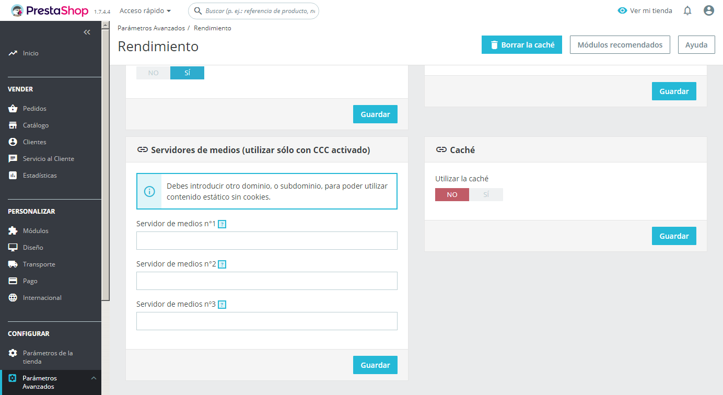Screen dimensions: 723x395
Task: Click the Inicio trending-up icon
Action: pyautogui.click(x=13, y=53)
